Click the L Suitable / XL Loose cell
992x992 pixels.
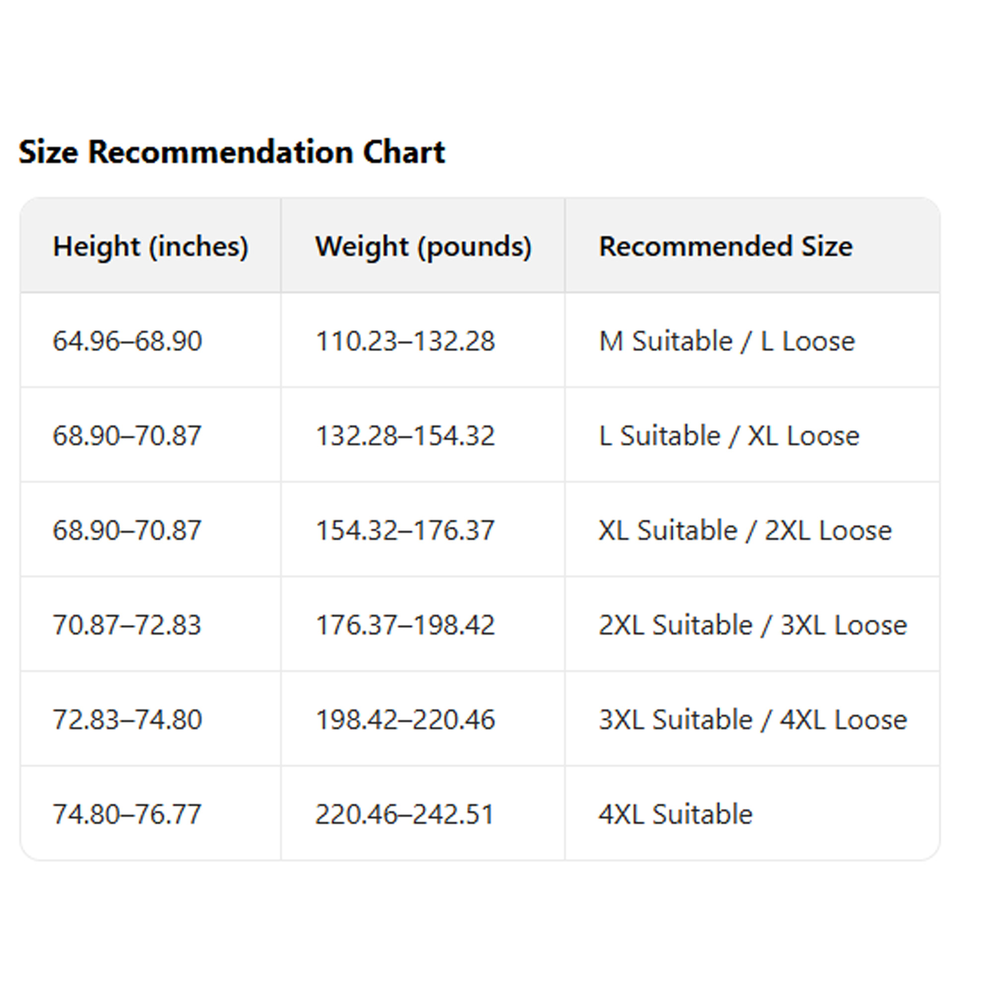[729, 435]
